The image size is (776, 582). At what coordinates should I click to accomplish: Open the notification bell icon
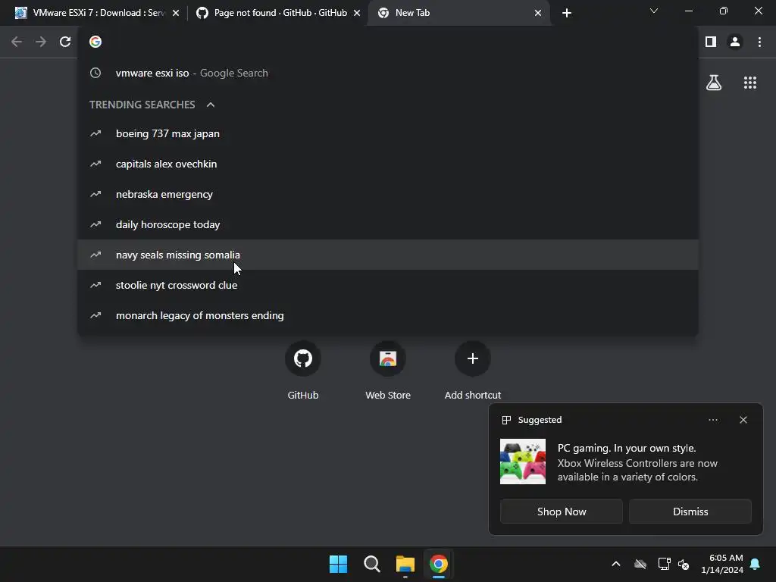[x=755, y=564]
